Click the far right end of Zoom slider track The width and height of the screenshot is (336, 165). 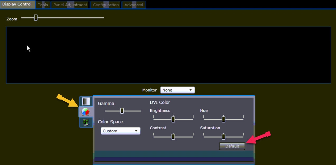pos(103,18)
